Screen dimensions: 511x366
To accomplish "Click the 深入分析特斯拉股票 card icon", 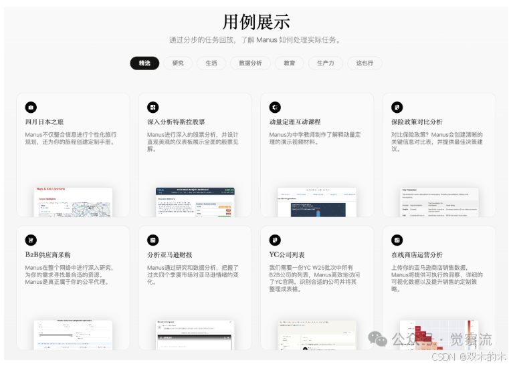I will 153,107.
